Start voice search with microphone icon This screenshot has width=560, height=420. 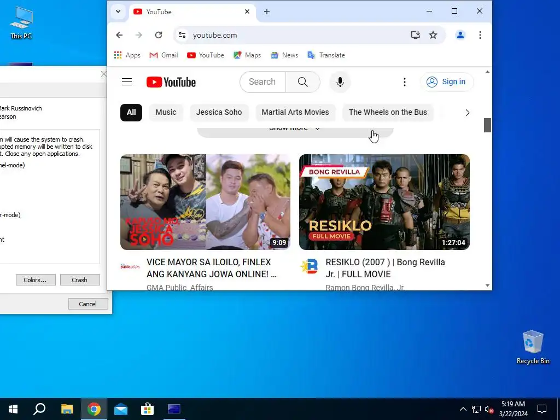click(340, 82)
